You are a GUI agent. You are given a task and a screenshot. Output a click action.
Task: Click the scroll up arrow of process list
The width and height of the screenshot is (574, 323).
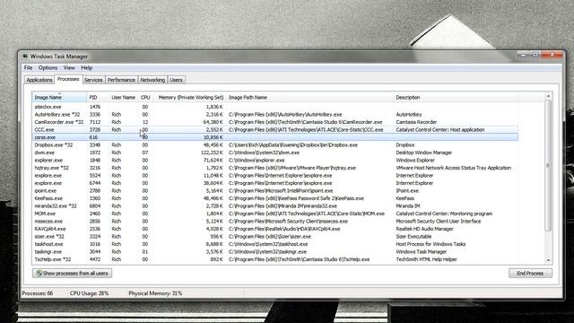[548, 96]
